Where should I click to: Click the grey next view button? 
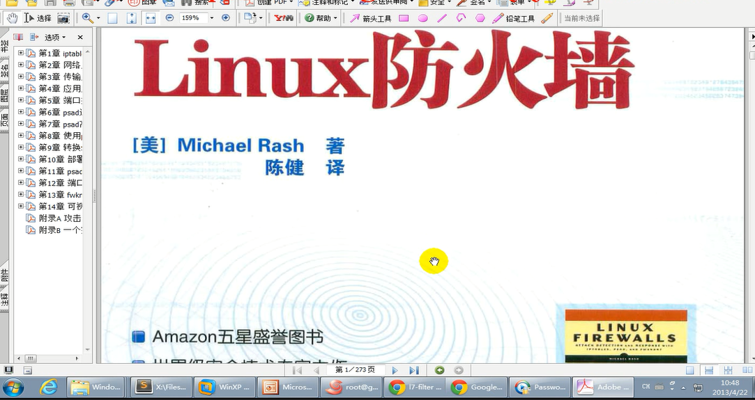coord(459,370)
